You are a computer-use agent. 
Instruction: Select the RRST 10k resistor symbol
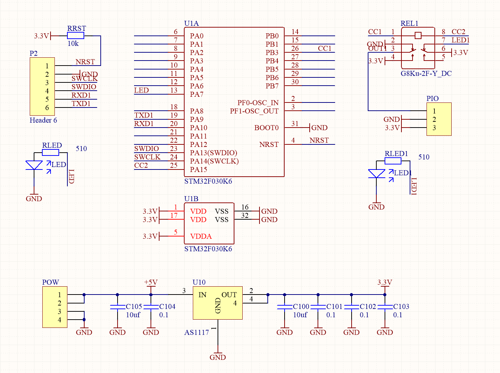pyautogui.click(x=76, y=35)
